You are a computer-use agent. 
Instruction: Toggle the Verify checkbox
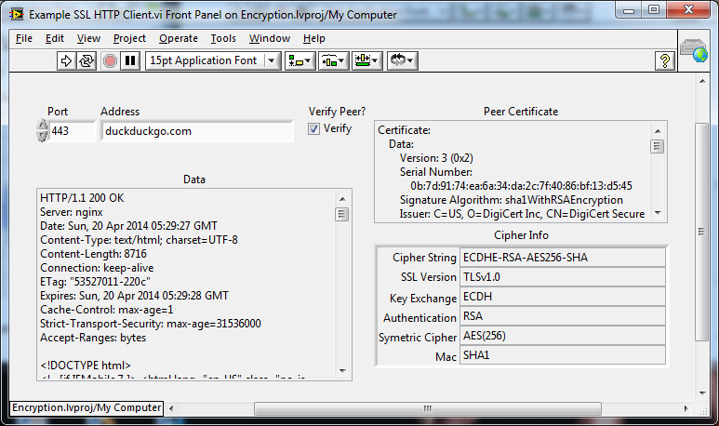(314, 129)
